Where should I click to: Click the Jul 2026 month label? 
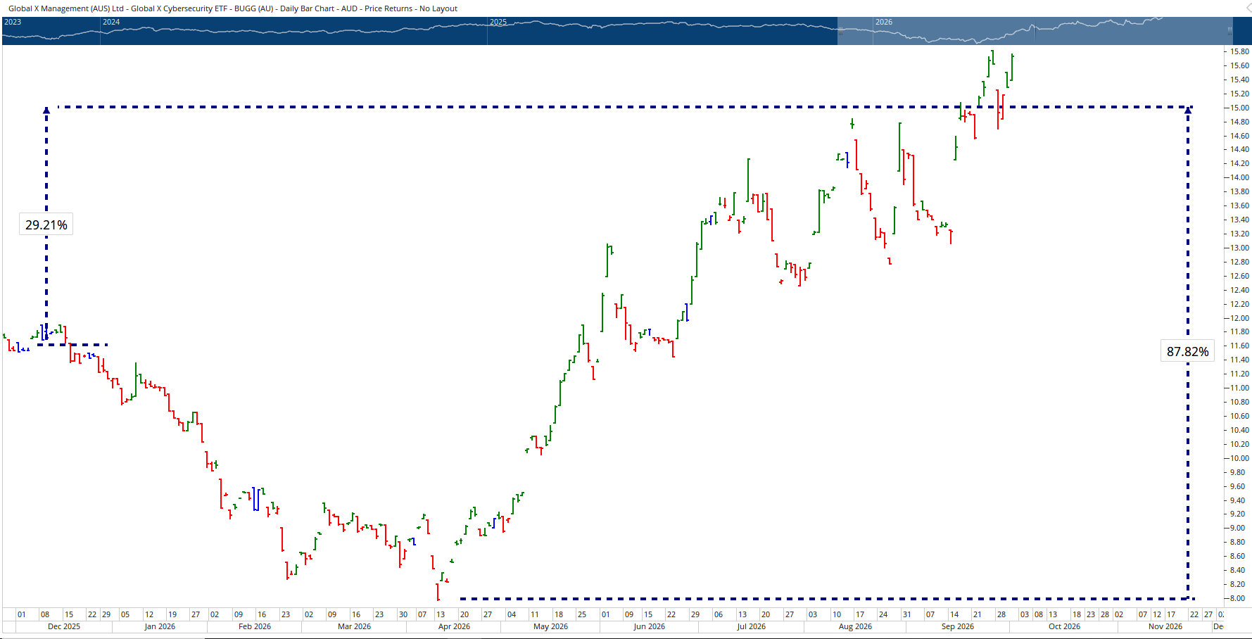point(751,626)
